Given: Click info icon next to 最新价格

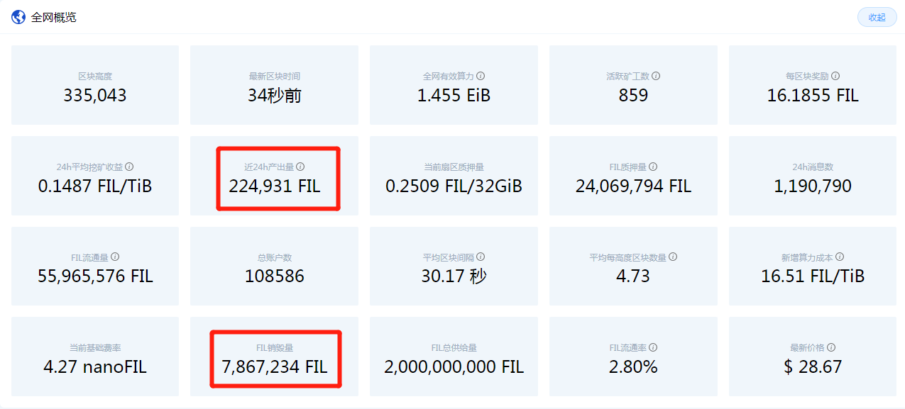Looking at the screenshot, I should pos(831,348).
